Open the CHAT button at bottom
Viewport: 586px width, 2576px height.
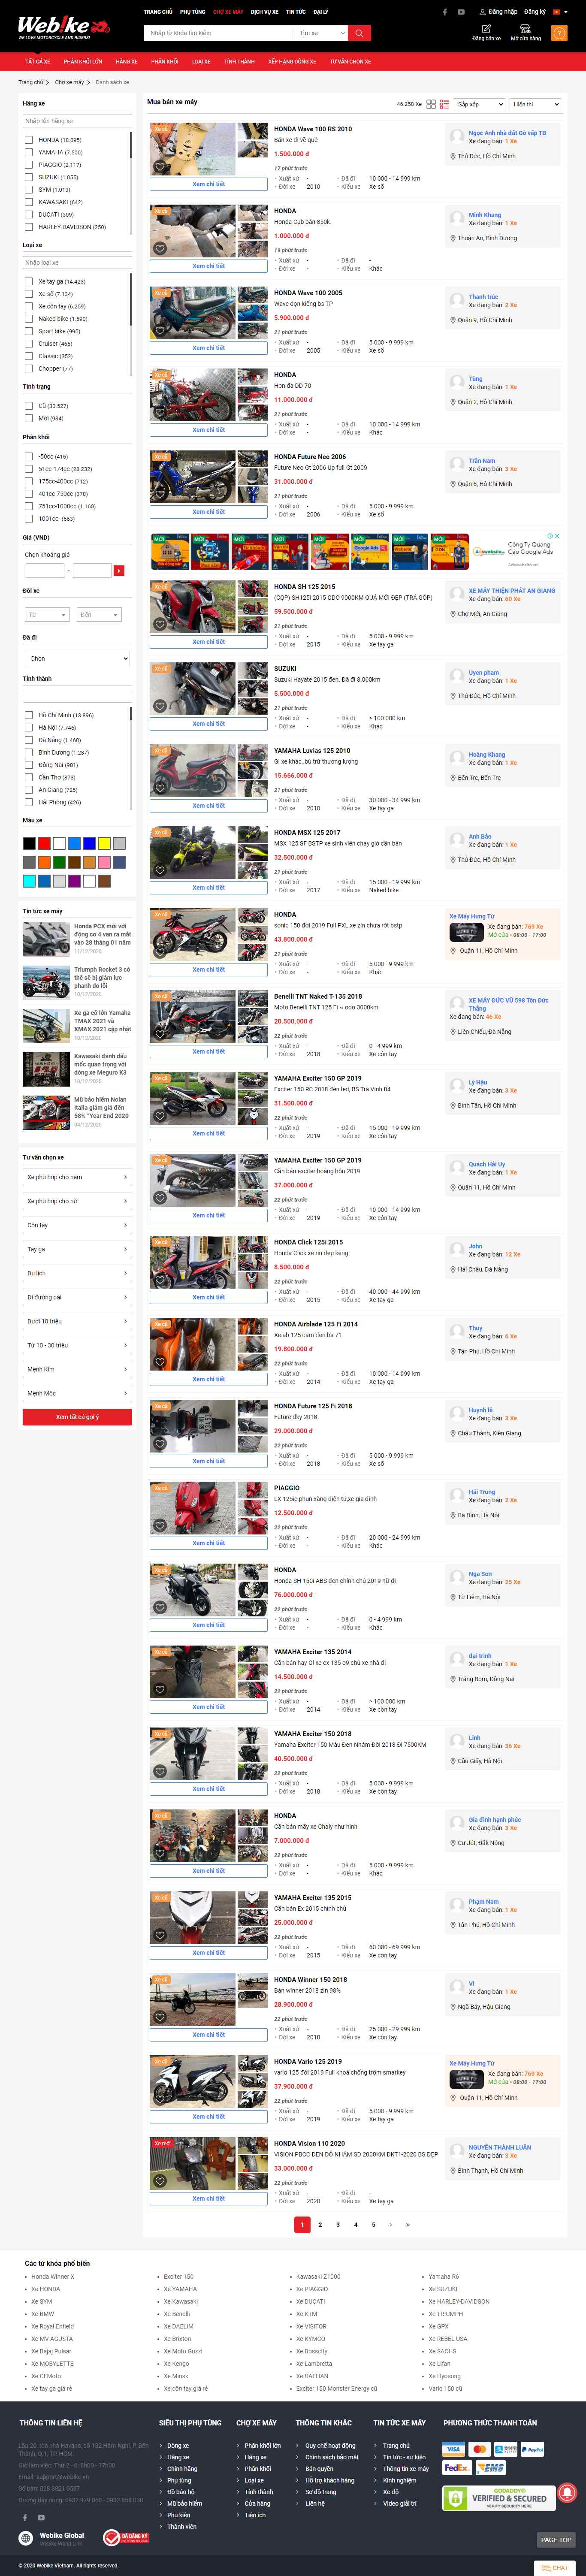tap(556, 2567)
